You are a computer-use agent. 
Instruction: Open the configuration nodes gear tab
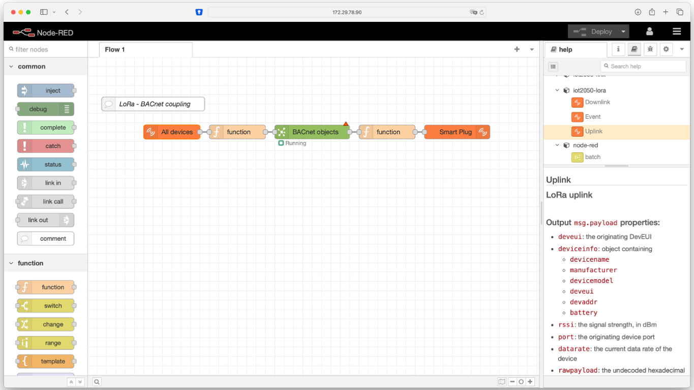point(666,49)
